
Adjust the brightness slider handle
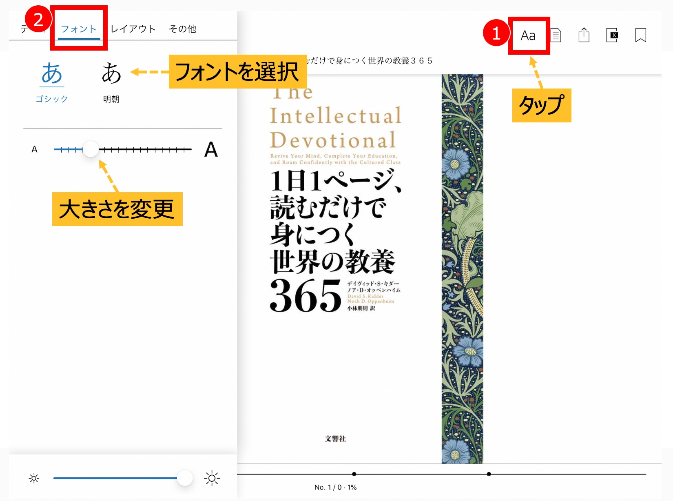pos(185,478)
